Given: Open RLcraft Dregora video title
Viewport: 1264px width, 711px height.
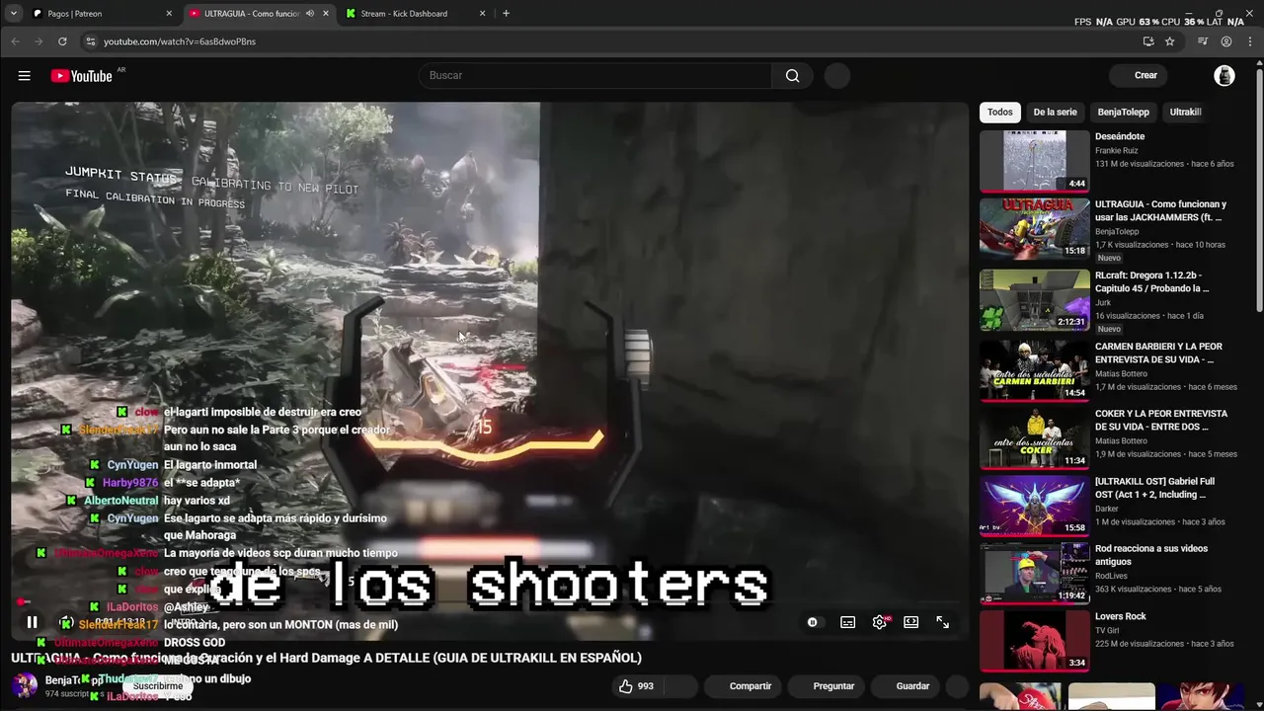Looking at the screenshot, I should [x=1151, y=282].
